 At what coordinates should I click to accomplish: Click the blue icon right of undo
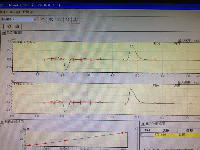[51, 20]
